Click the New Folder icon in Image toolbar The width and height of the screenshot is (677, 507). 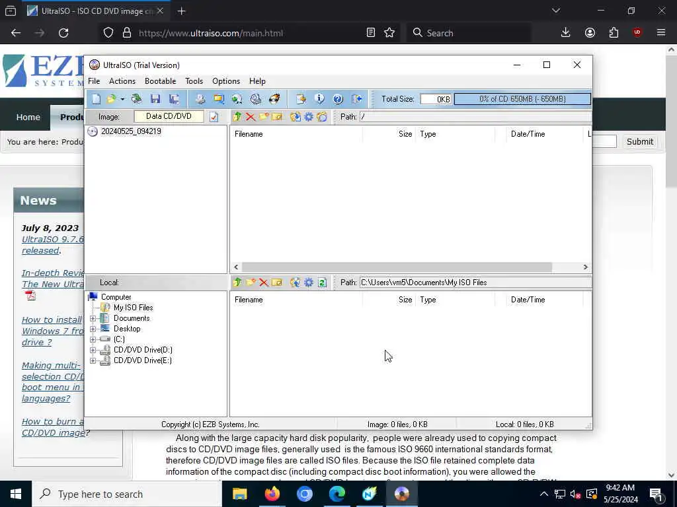coord(264,117)
